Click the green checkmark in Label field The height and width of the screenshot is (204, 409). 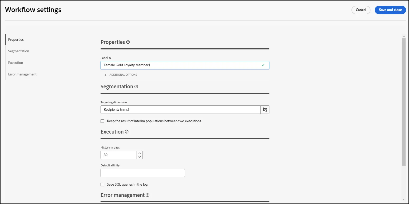pos(263,65)
